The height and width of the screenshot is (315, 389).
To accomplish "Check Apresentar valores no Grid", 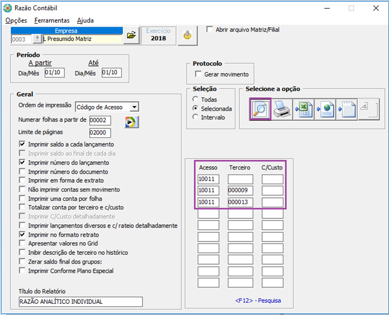I will [22, 243].
